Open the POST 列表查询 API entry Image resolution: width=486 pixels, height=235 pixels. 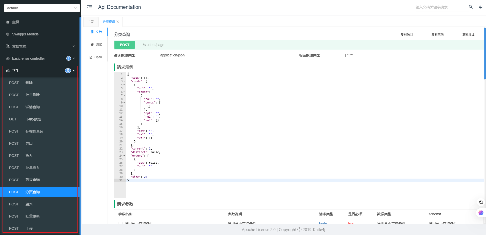coord(40,180)
